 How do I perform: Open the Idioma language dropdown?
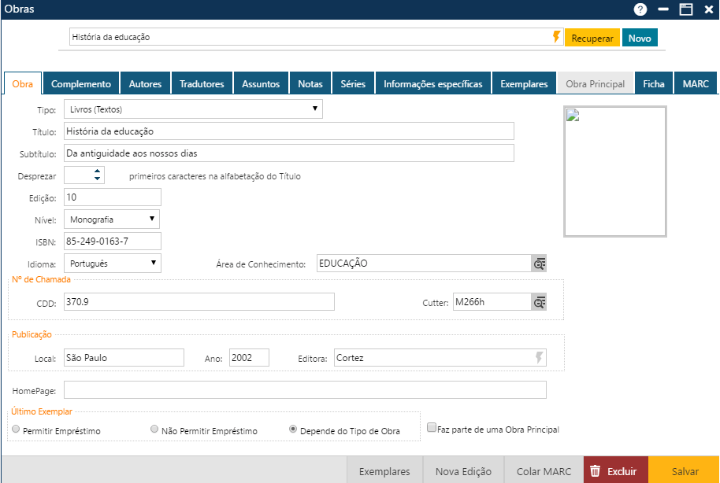(111, 263)
